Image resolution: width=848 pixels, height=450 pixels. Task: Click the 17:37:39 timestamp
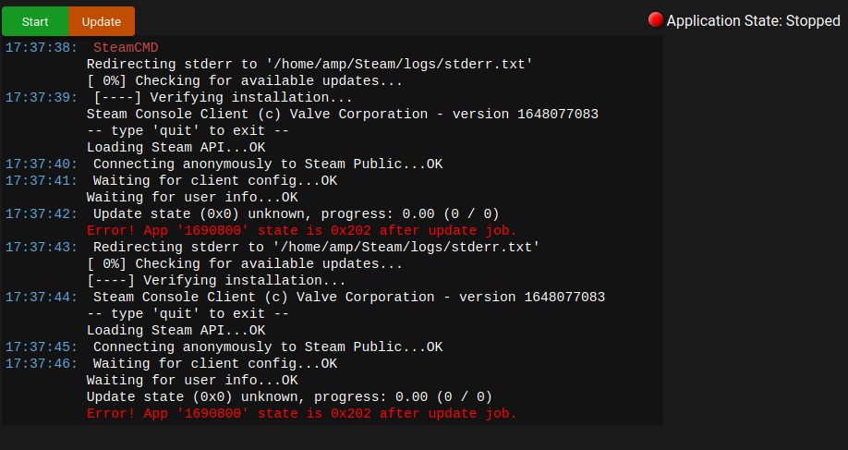point(41,97)
